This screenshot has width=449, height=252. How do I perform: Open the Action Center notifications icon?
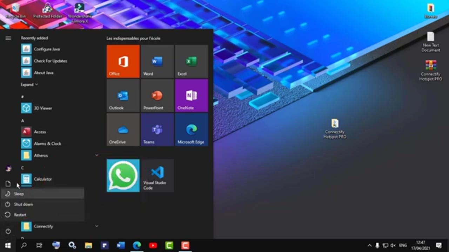click(x=439, y=245)
